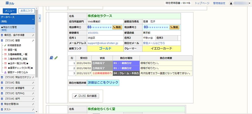Open 顧客データ取り込み import item
This screenshot has height=114, width=252.
[x=18, y=72]
